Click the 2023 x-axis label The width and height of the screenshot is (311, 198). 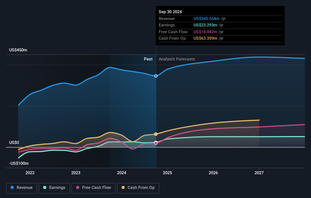76,173
